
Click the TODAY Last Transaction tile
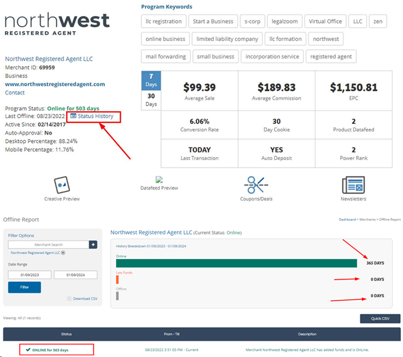199,153
